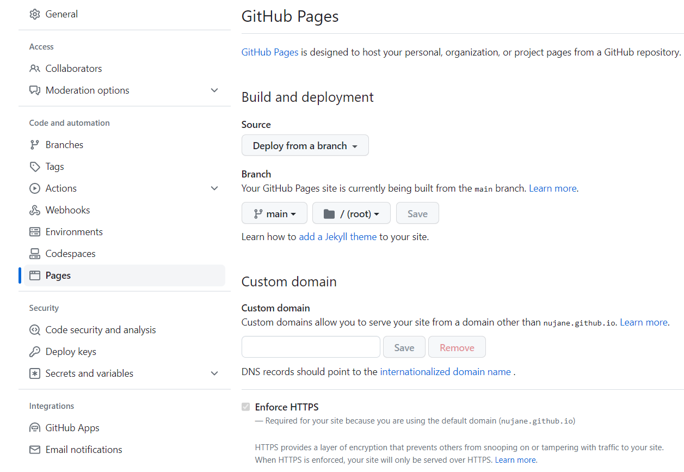The height and width of the screenshot is (472, 684).
Task: Click the Enforce HTTPS label text
Action: (x=287, y=407)
